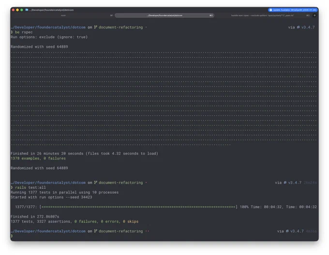Image resolution: width=329 pixels, height=255 pixels.
Task: Click 'Started with run options --seed 34423'
Action: [51, 197]
